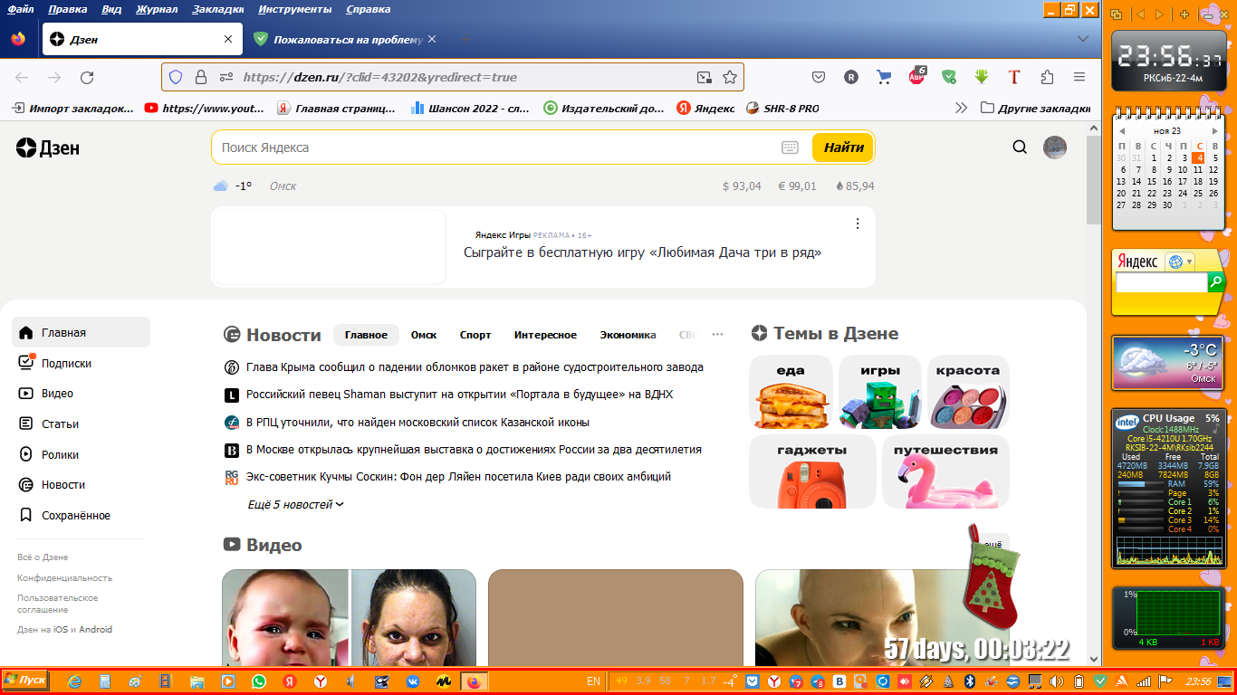Open the Другие закладки dropdown
The height and width of the screenshot is (695, 1237).
click(1032, 107)
